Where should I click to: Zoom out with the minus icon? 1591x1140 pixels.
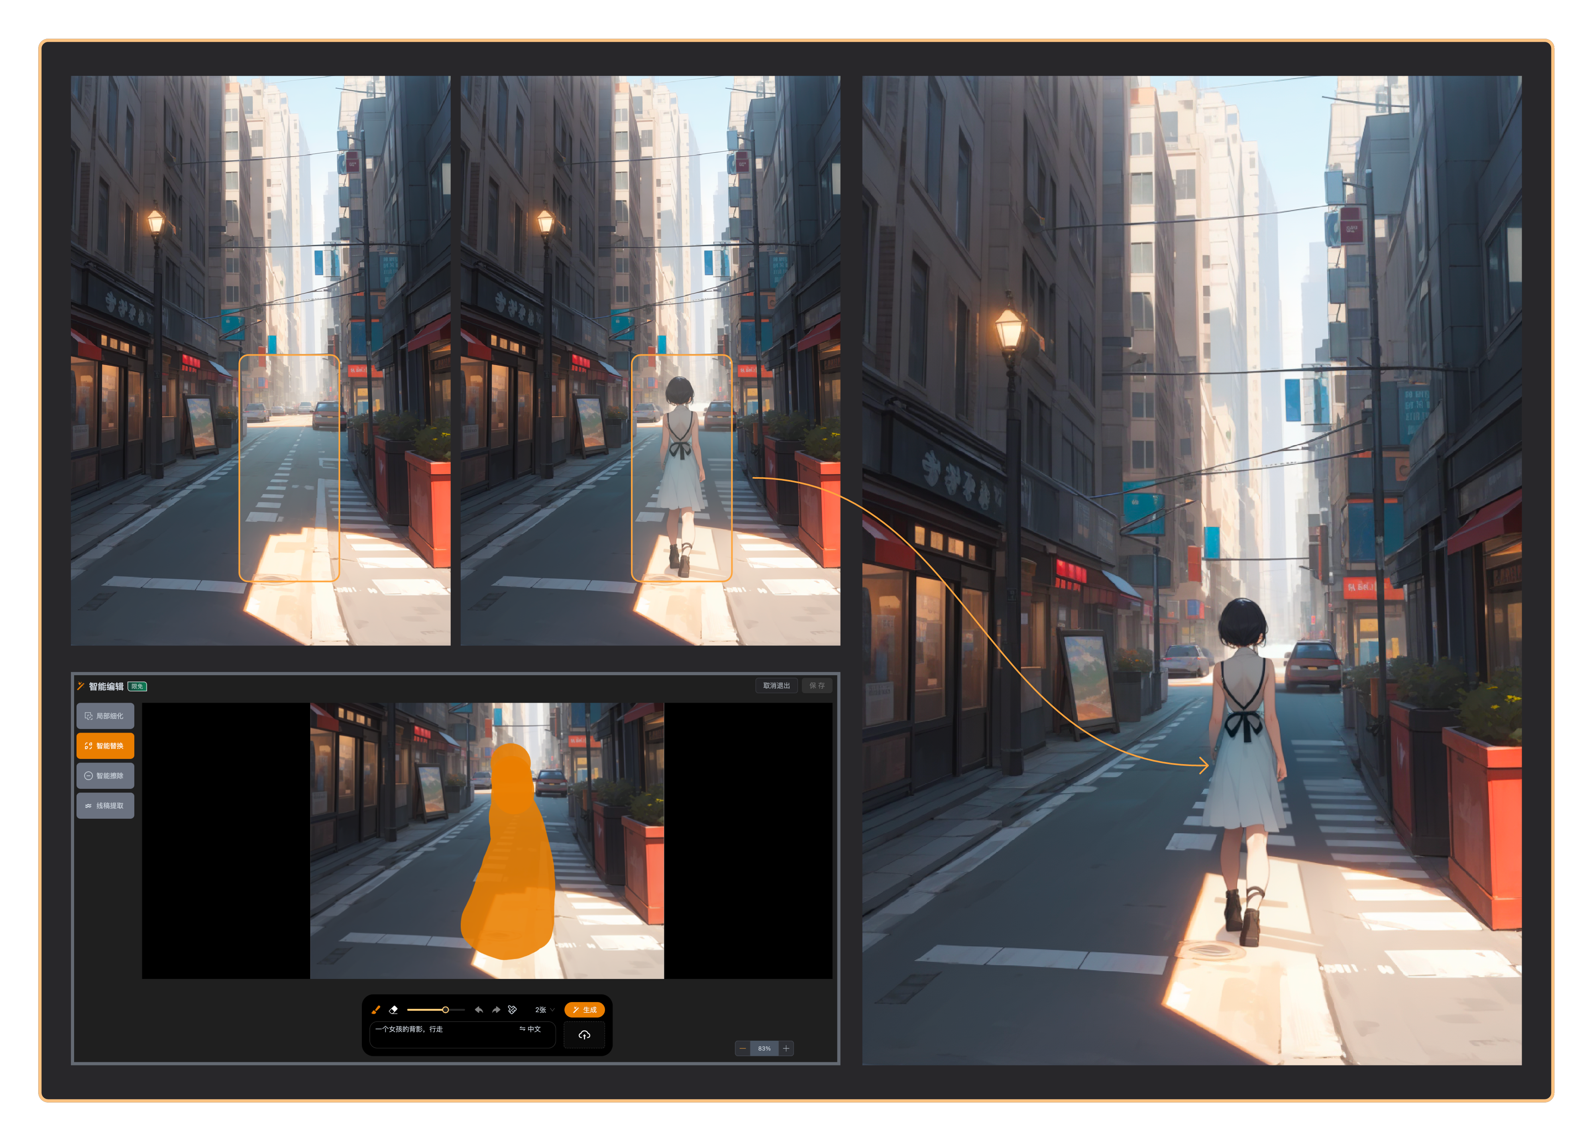743,1048
